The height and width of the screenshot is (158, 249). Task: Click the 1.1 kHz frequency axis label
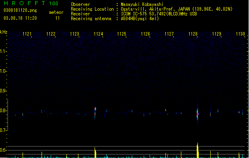[x=3, y=51]
